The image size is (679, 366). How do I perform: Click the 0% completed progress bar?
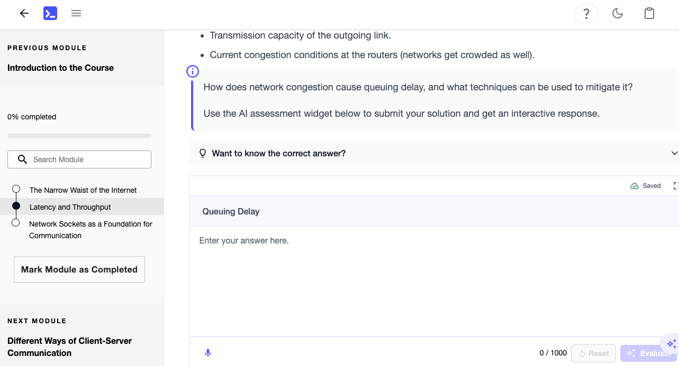(79, 135)
